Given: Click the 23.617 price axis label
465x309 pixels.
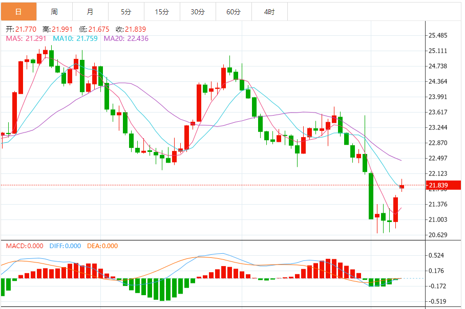Looking at the screenshot, I should click(438, 112).
